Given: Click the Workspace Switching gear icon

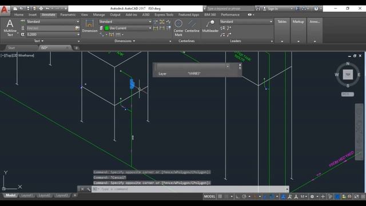Looking at the screenshot, I should [312, 197].
